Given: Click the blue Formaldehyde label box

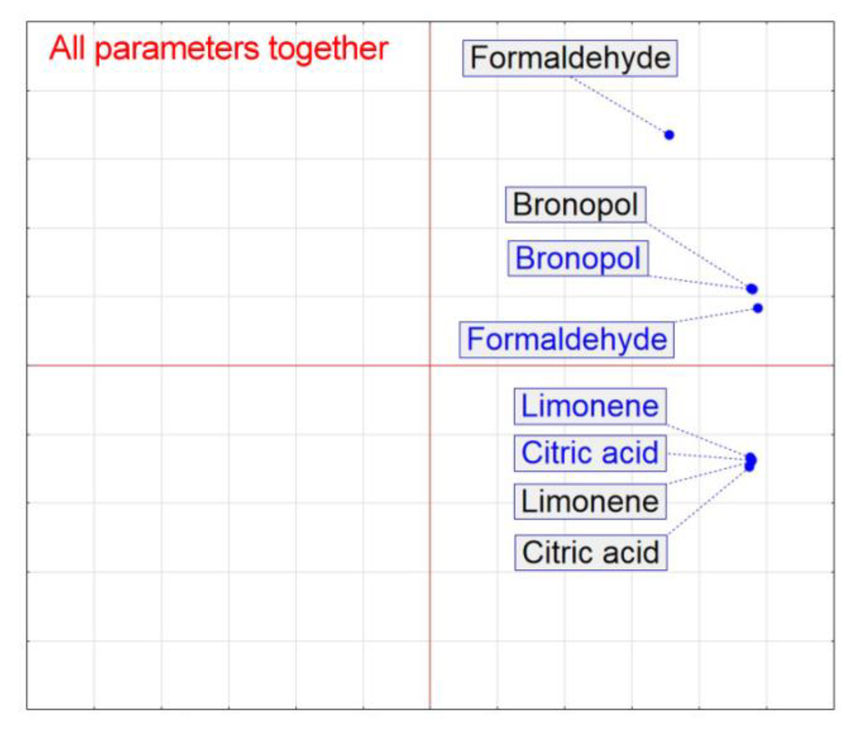Looking at the screenshot, I should pos(566,339).
